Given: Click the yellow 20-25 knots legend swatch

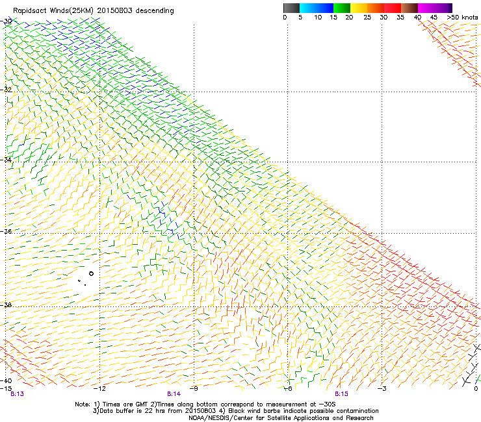Looking at the screenshot, I should coord(359,8).
